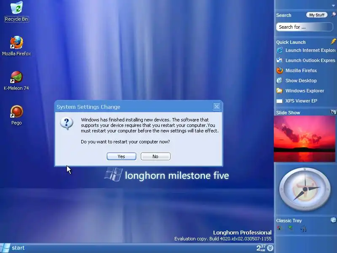337x253 pixels.
Task: Click the Search tile title
Action: click(284, 15)
